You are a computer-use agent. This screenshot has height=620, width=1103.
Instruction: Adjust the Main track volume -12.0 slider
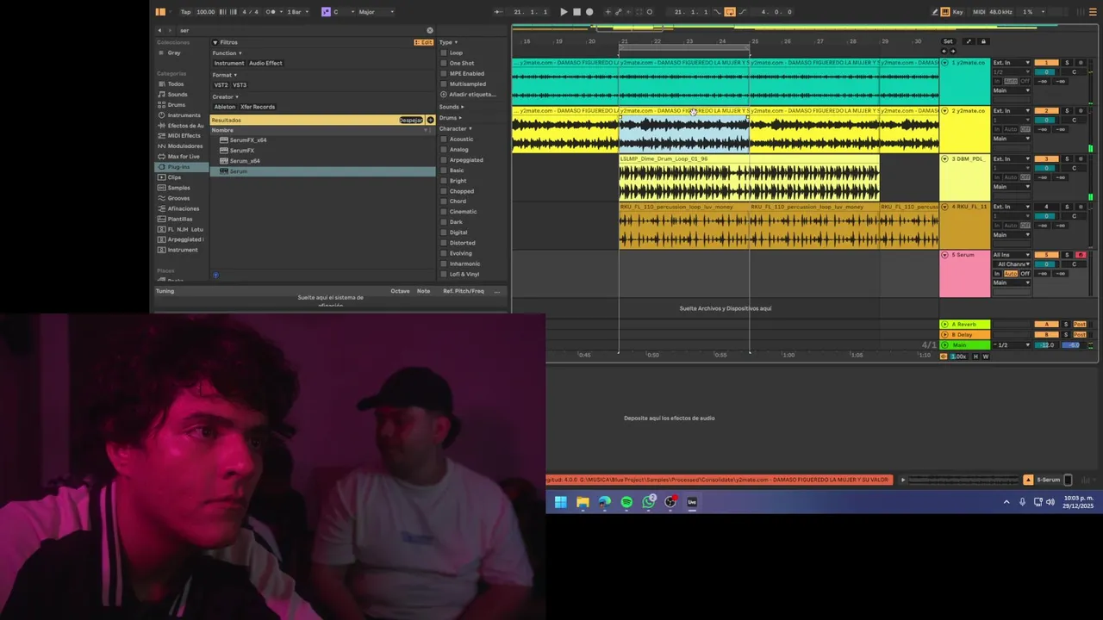[1046, 345]
